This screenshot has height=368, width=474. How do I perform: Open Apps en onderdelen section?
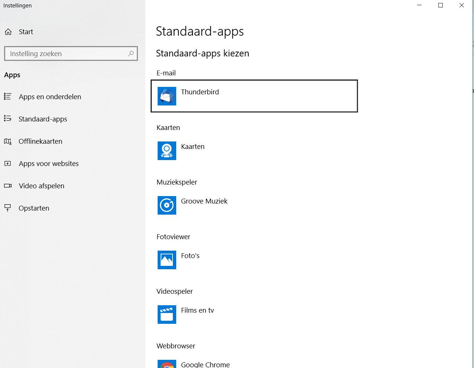click(50, 97)
